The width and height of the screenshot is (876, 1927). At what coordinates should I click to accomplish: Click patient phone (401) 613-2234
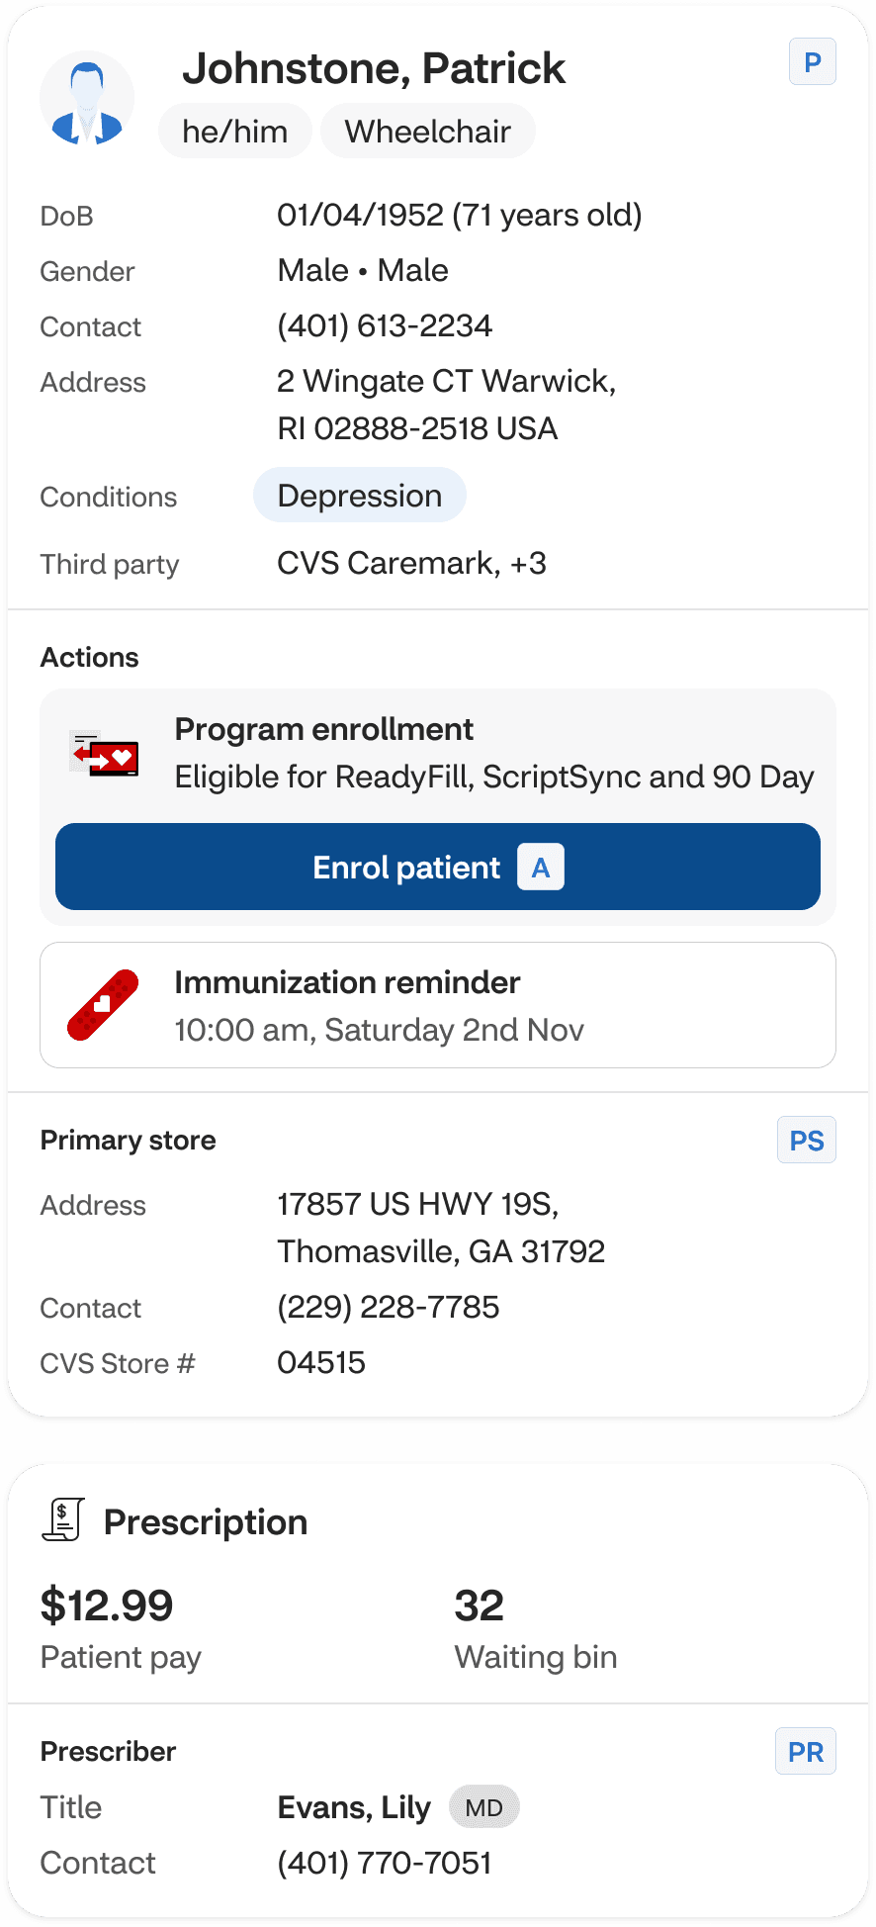[384, 325]
